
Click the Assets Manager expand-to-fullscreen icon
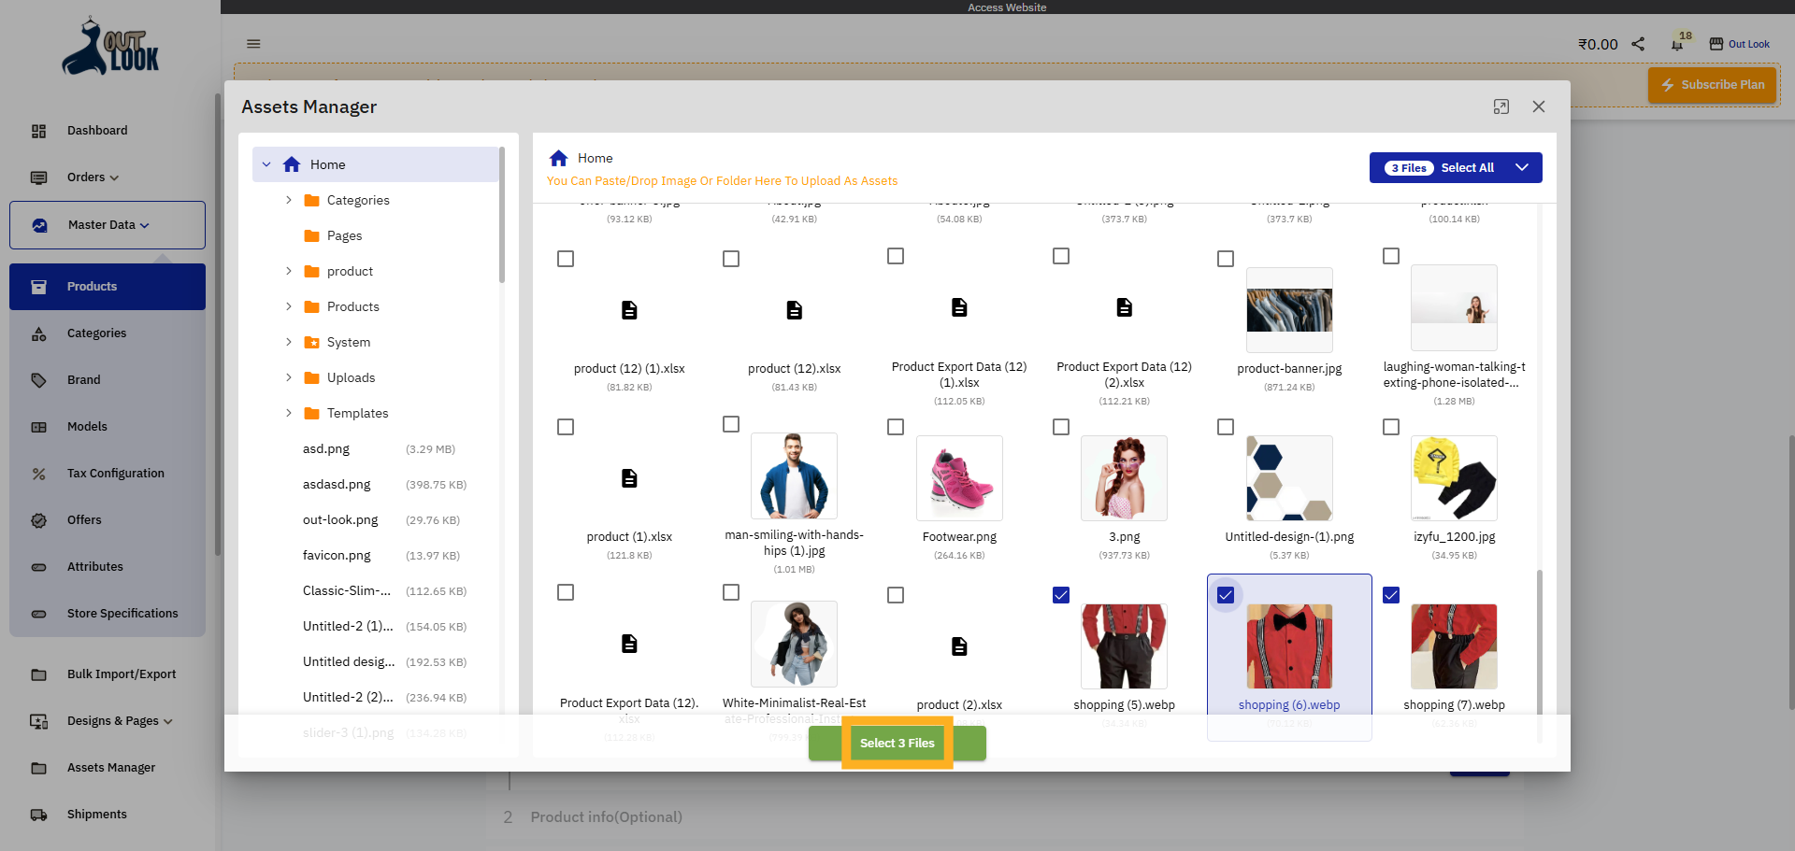(x=1501, y=106)
